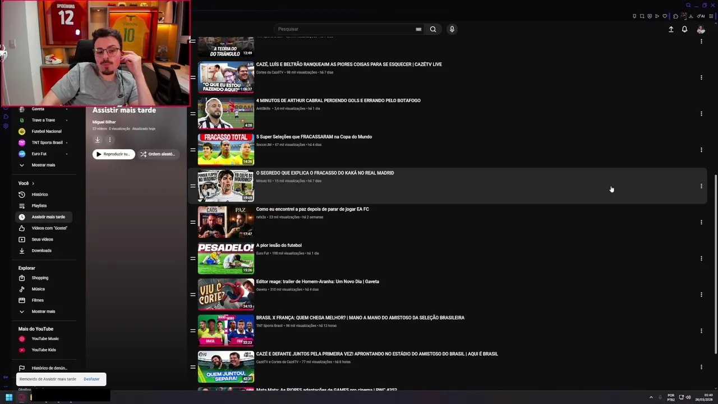The height and width of the screenshot is (404, 718).
Task: Open the Você section chevron
Action: (x=33, y=183)
